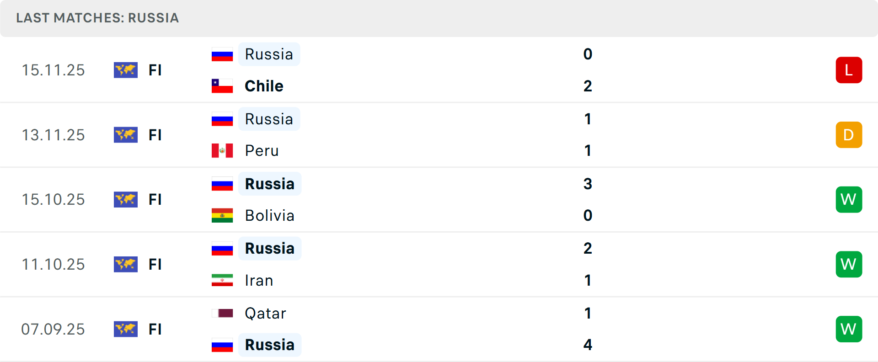Click the Bolivia flag icon
Viewport: 878px width, 362px height.
click(x=222, y=215)
